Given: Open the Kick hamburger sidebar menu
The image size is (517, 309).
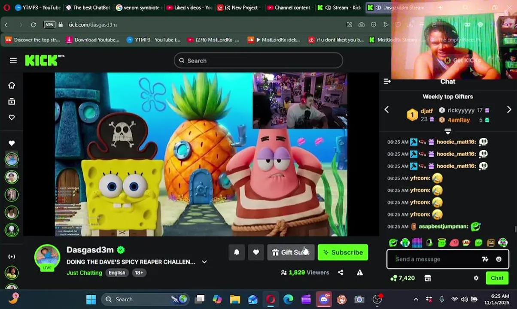Looking at the screenshot, I should pyautogui.click(x=13, y=61).
